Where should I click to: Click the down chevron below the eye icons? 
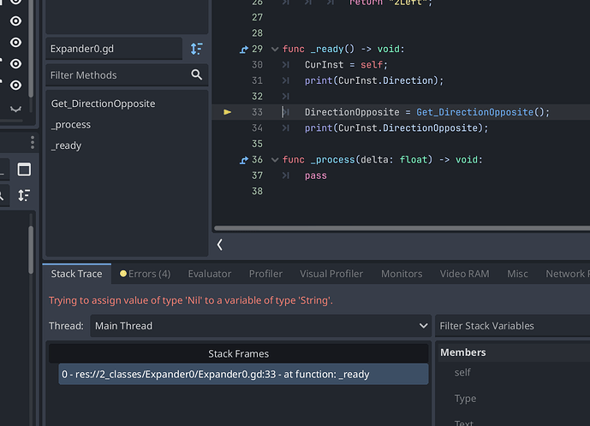tap(15, 109)
